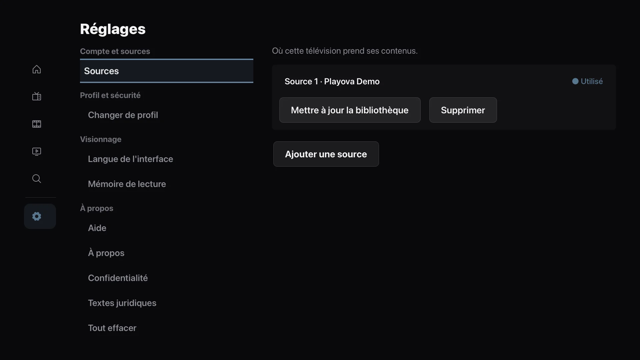
Task: Click the Utilisé status indicator
Action: (x=587, y=81)
